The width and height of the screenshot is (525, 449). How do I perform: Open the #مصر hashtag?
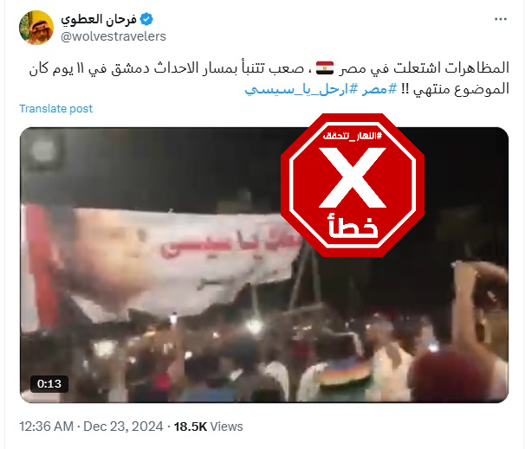tap(379, 89)
